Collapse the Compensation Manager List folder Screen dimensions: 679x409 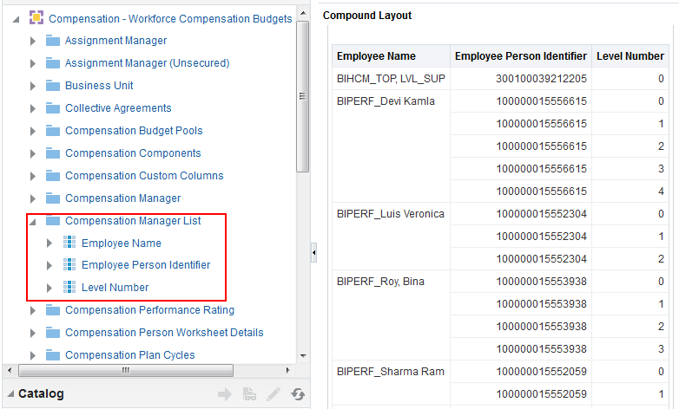(x=33, y=221)
